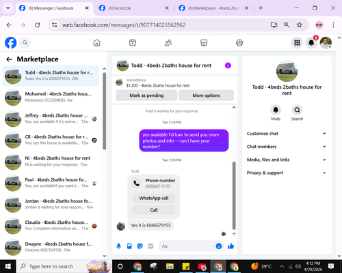Open Claudia's conversation in the list
Viewport: 342px width, 273px height.
coord(51,225)
